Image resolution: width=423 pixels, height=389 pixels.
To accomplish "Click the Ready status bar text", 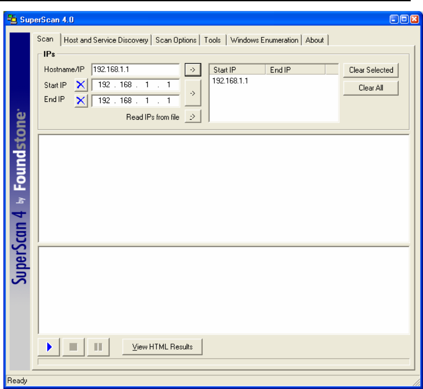I will point(17,381).
